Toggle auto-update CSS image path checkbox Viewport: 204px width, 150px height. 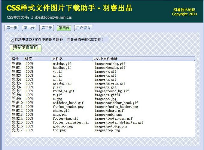tap(12, 40)
